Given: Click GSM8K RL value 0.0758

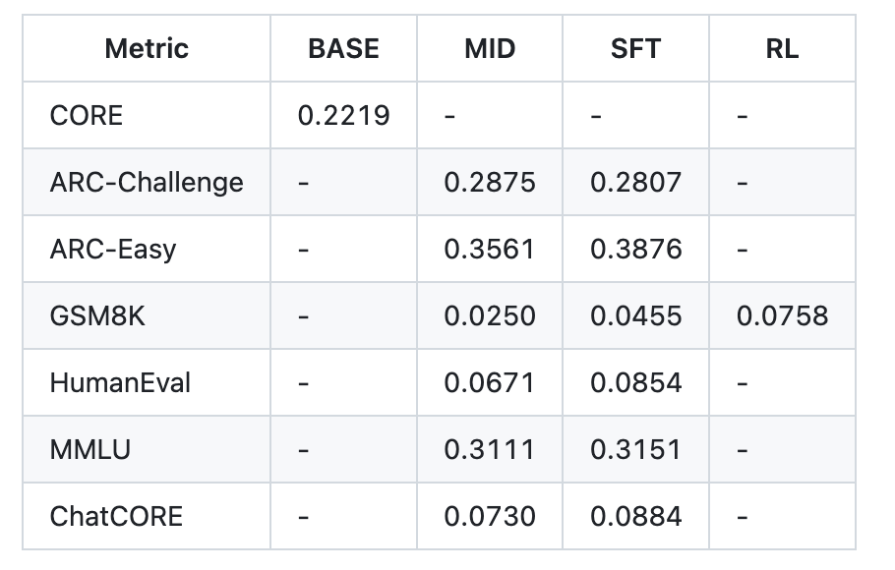Looking at the screenshot, I should tap(782, 315).
